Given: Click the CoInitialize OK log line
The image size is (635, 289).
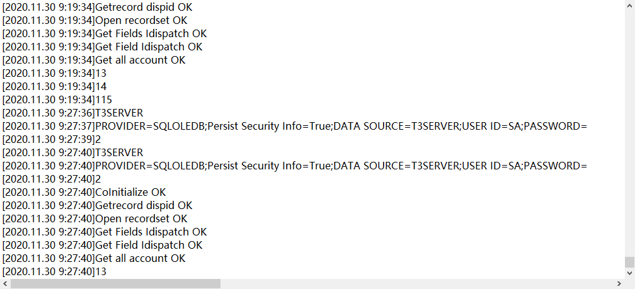Looking at the screenshot, I should (84, 192).
